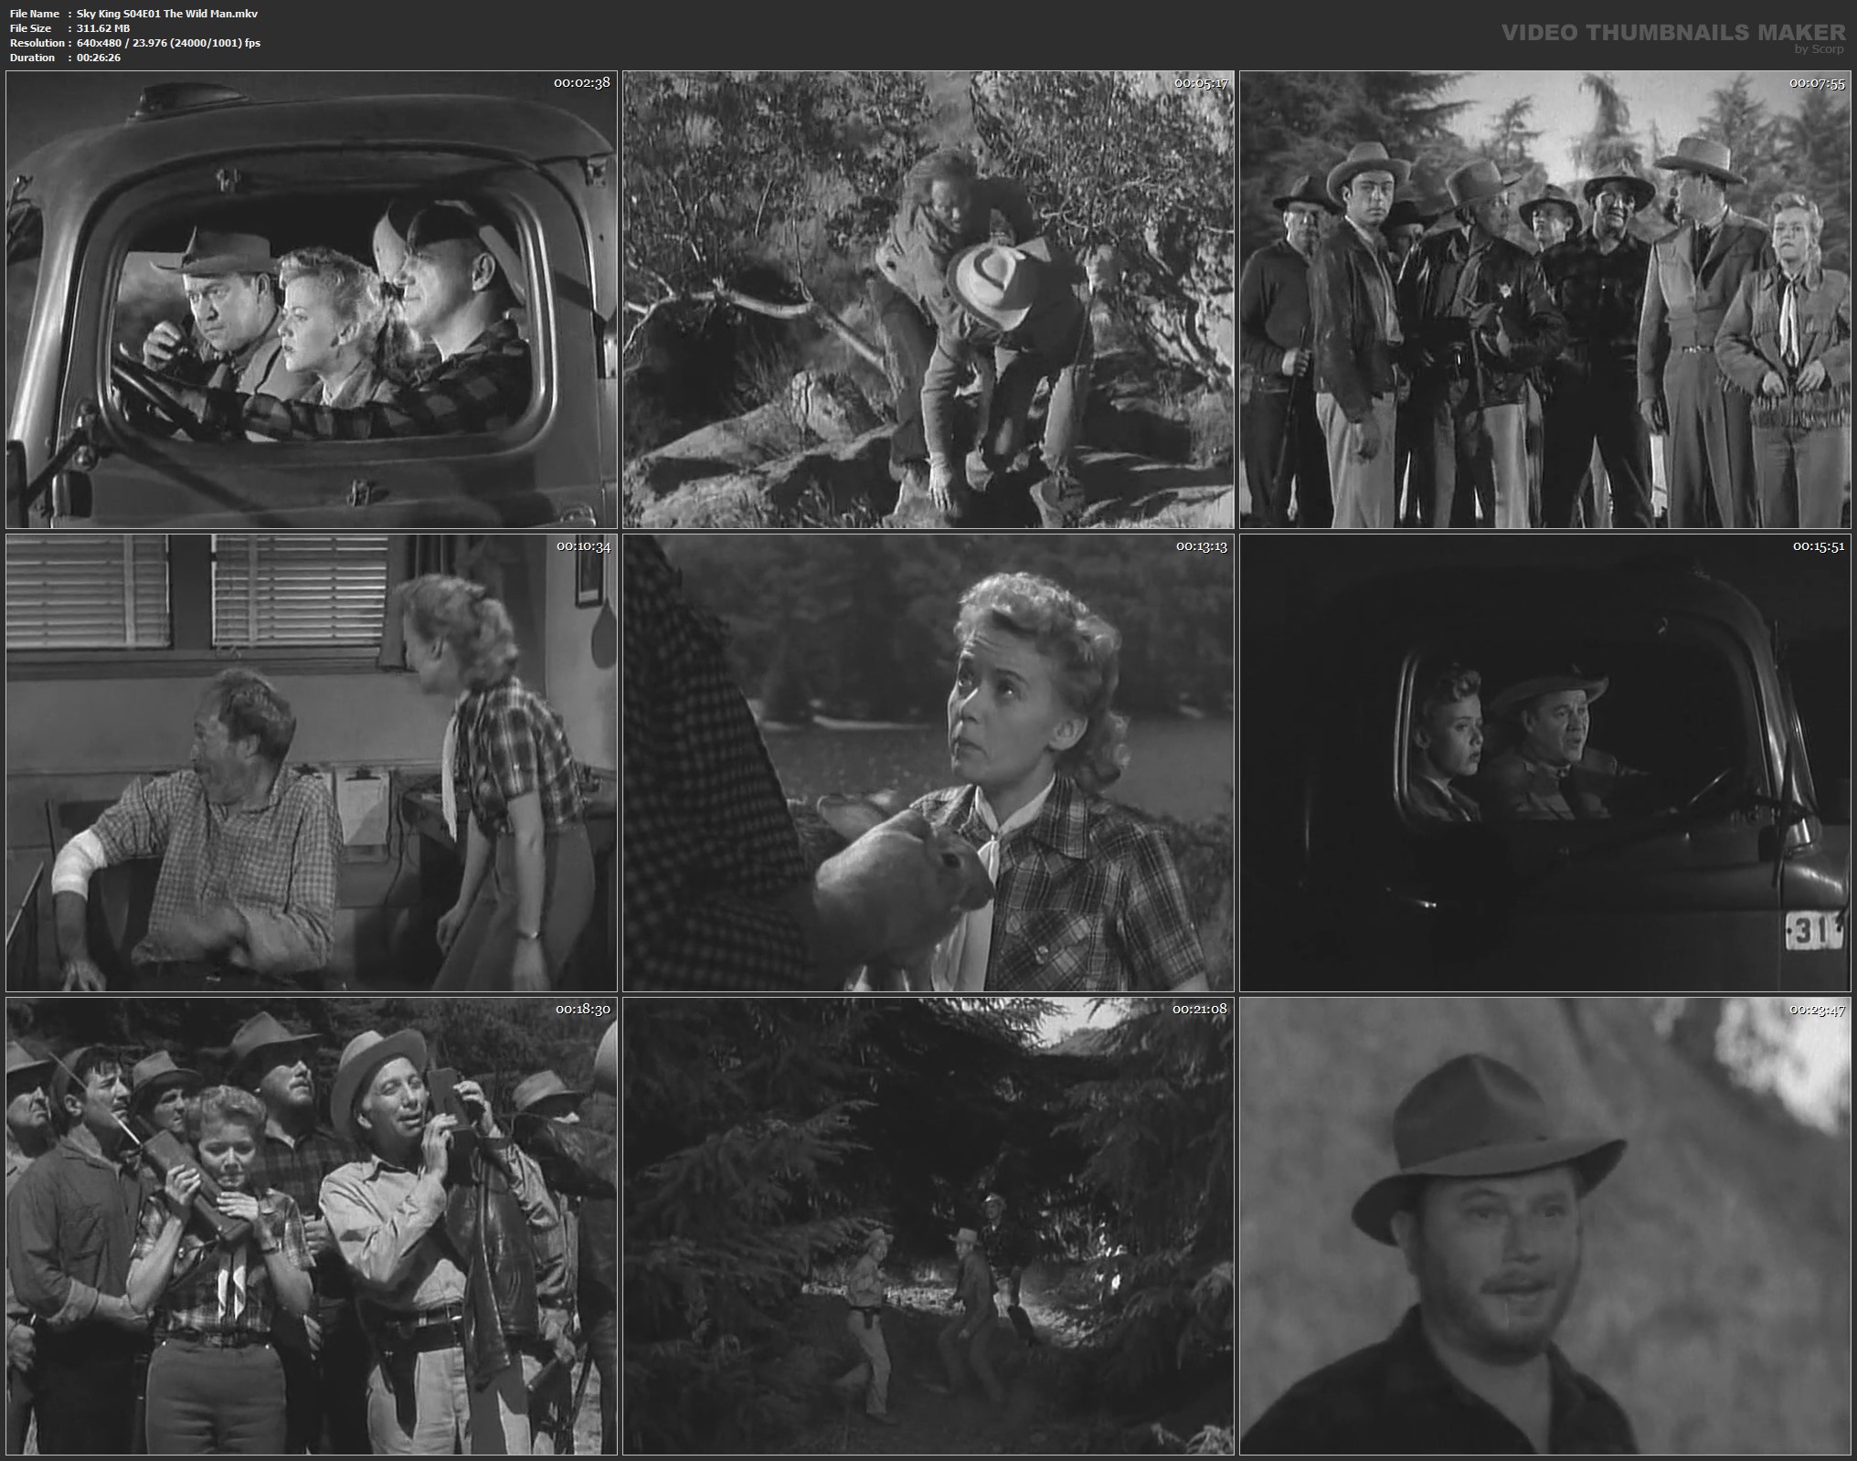Screen dimensions: 1857x1461
Task: Click the 00:23:47 timestamp label
Action: pos(1817,1010)
